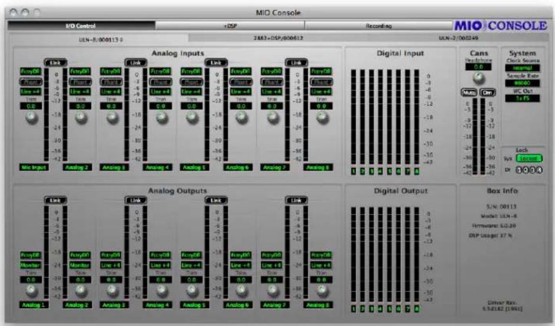Viewport: 555px width, 326px height.
Task: Select Digital Input channel 8 indicator
Action: [417, 171]
